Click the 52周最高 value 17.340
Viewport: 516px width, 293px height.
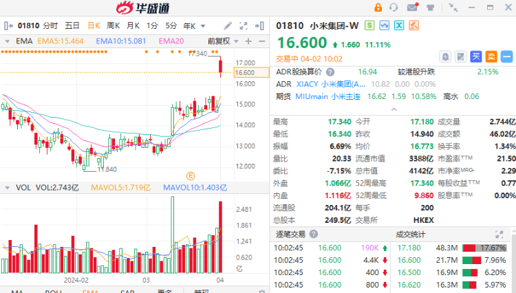coord(422,183)
